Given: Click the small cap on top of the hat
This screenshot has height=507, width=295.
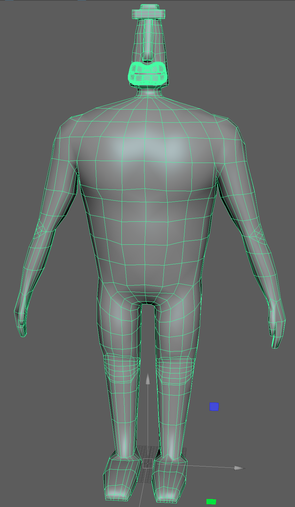Looking at the screenshot, I should [149, 7].
